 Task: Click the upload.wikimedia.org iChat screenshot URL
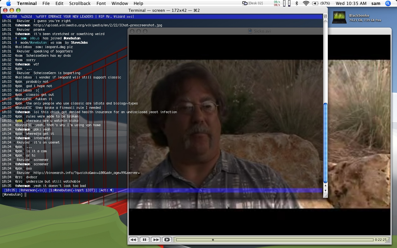point(98,25)
